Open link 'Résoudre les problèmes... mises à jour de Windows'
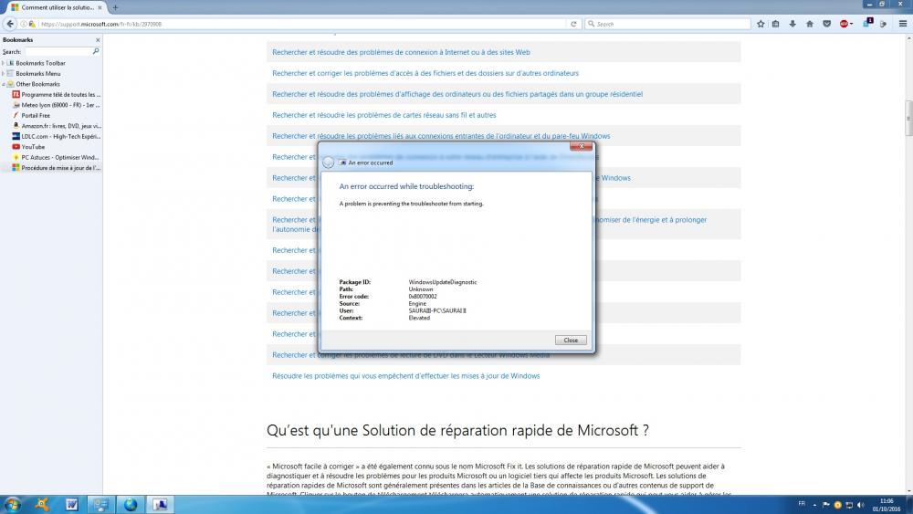 (x=406, y=376)
